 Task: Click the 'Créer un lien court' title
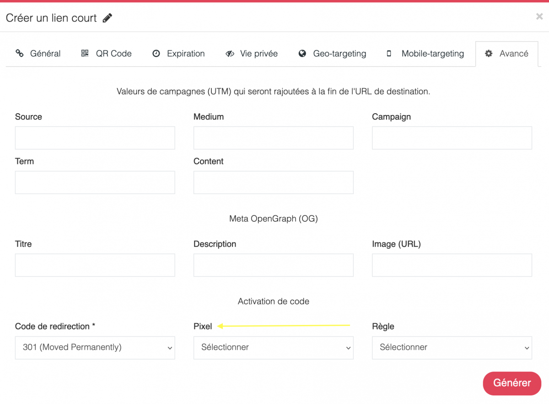51,18
